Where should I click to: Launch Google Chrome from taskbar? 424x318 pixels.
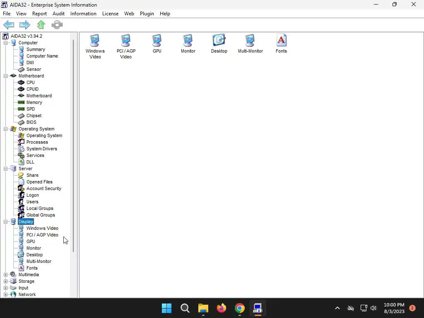tap(240, 308)
